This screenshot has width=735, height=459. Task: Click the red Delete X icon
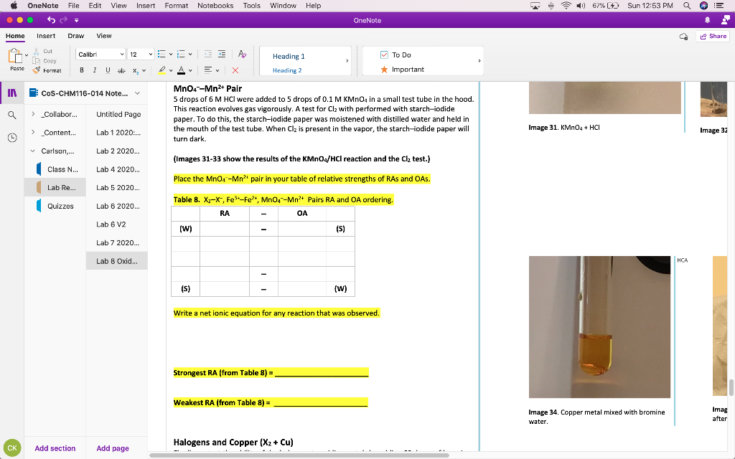point(235,70)
